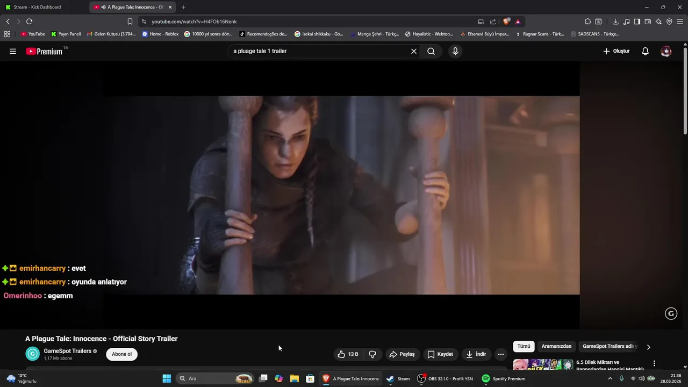The width and height of the screenshot is (688, 387).
Task: Go back using browser back arrow
Action: point(8,21)
